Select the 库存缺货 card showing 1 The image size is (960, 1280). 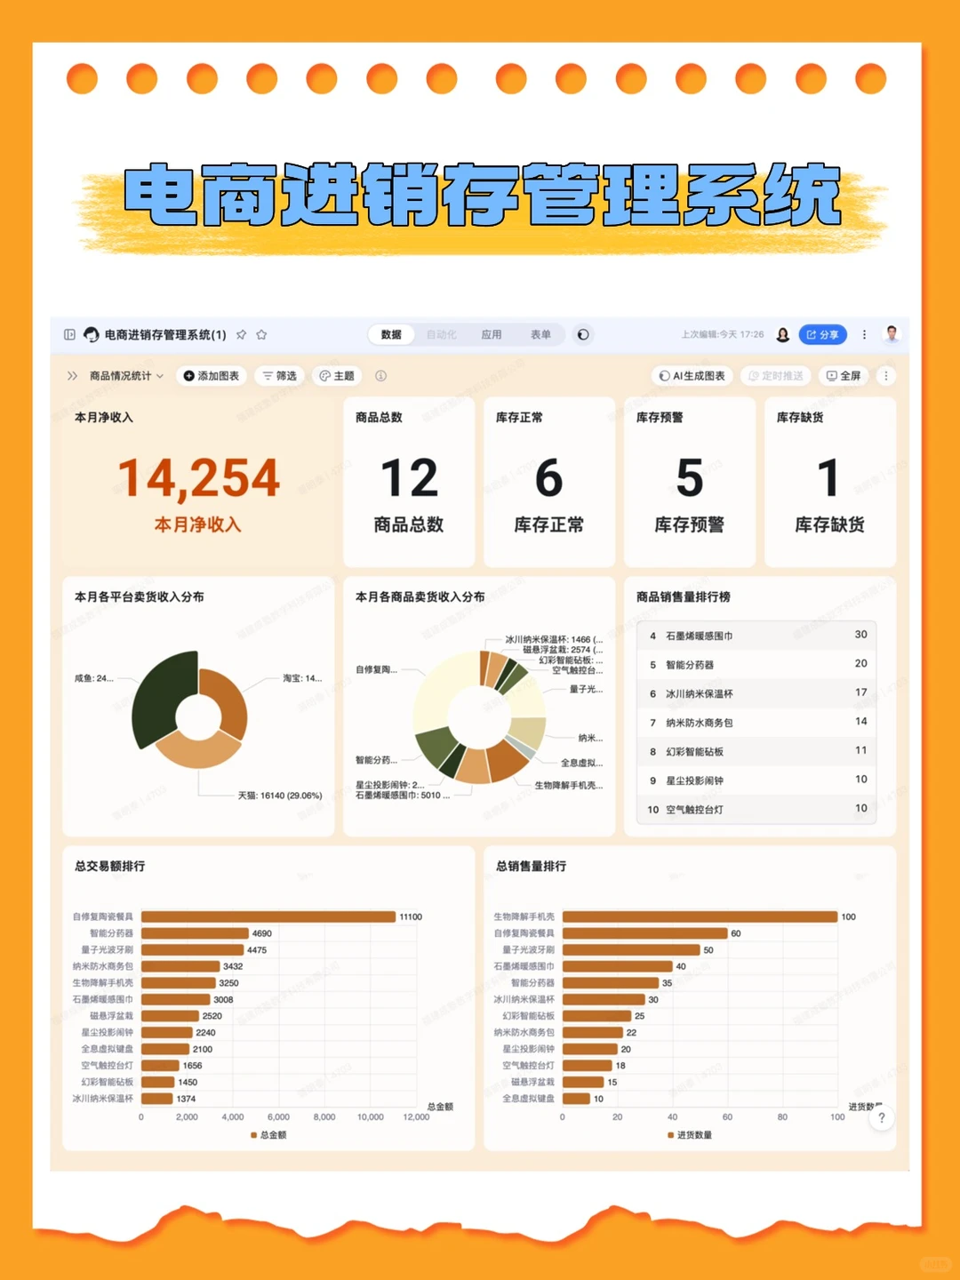tap(830, 482)
